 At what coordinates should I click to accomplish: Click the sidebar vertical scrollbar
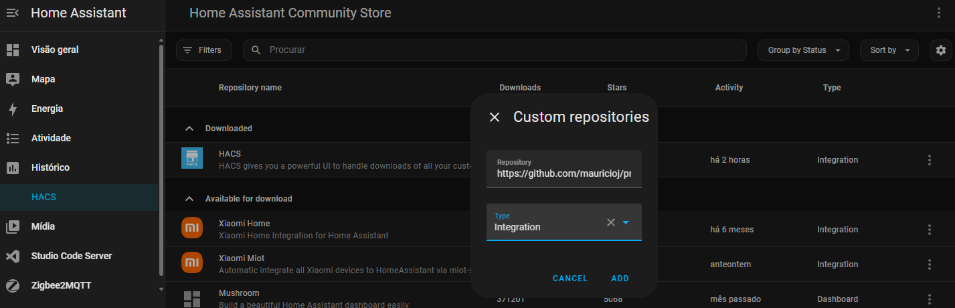(x=161, y=161)
